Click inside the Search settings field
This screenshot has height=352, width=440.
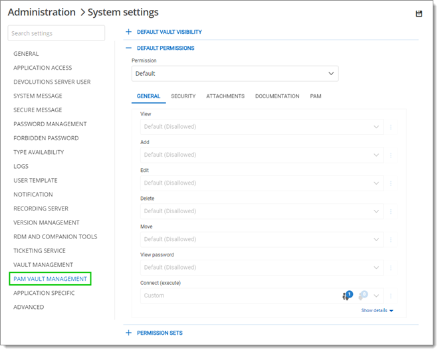[x=56, y=33]
